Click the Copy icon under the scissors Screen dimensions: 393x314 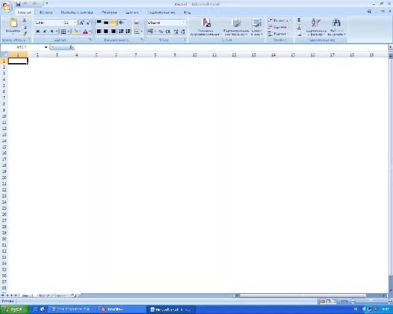pos(25,27)
